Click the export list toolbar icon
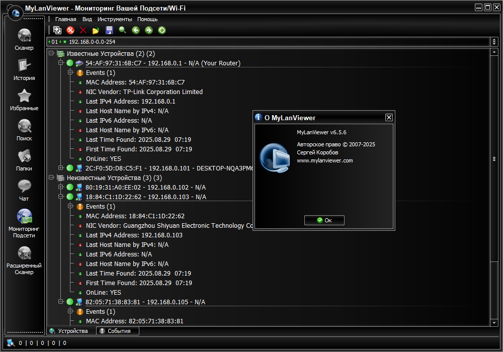This screenshot has width=503, height=352. [57, 30]
